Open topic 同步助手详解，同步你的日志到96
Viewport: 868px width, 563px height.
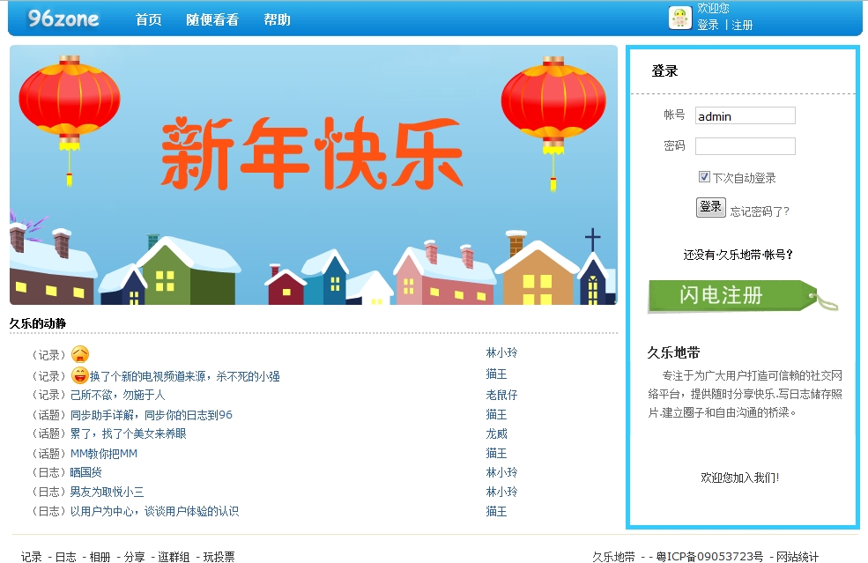151,415
